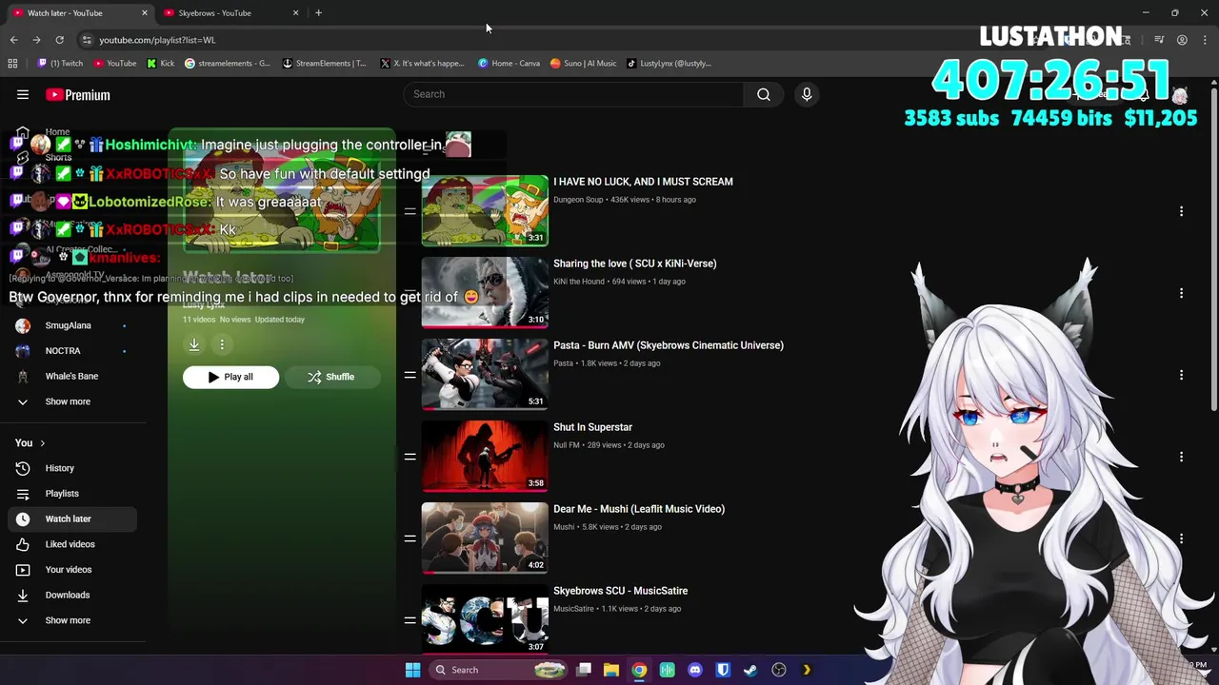Image resolution: width=1219 pixels, height=685 pixels.
Task: Grab reorder handle for 'Shut In Superstar'
Action: pyautogui.click(x=410, y=457)
